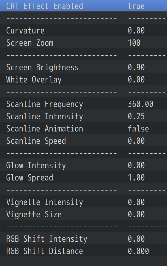167x266 pixels.
Task: Click the Scanline Frequency value 360.00
Action: click(140, 104)
